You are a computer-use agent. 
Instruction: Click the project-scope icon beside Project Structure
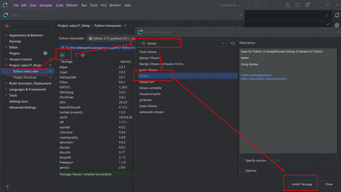point(50,77)
